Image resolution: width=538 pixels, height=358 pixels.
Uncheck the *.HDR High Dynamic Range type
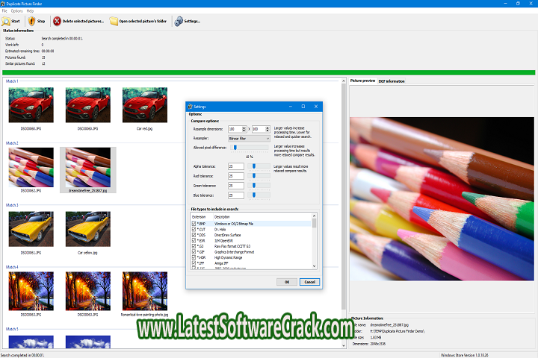pyautogui.click(x=194, y=257)
